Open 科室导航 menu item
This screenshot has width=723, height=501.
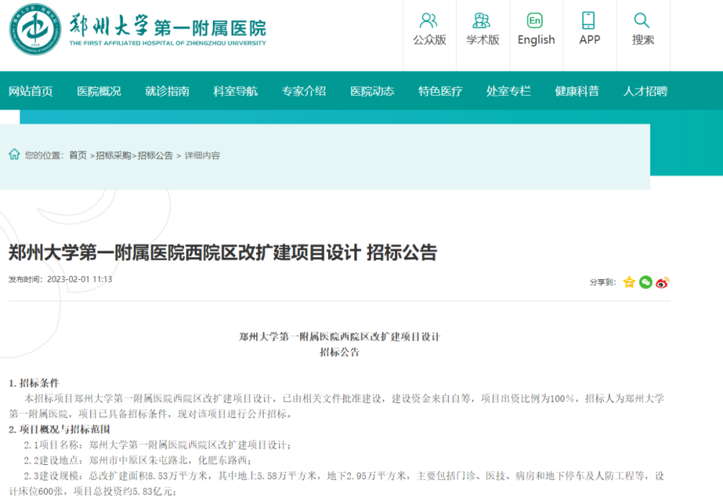tap(235, 91)
